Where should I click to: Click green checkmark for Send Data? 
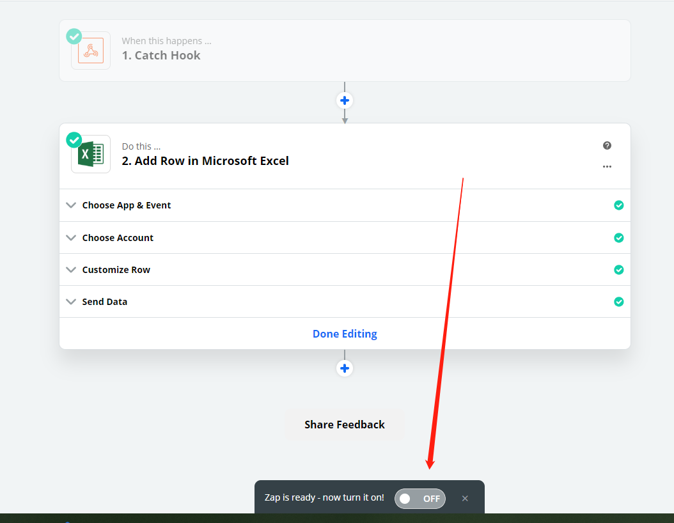(x=618, y=302)
